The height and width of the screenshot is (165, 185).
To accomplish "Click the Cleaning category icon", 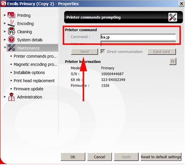I will tap(11, 32).
